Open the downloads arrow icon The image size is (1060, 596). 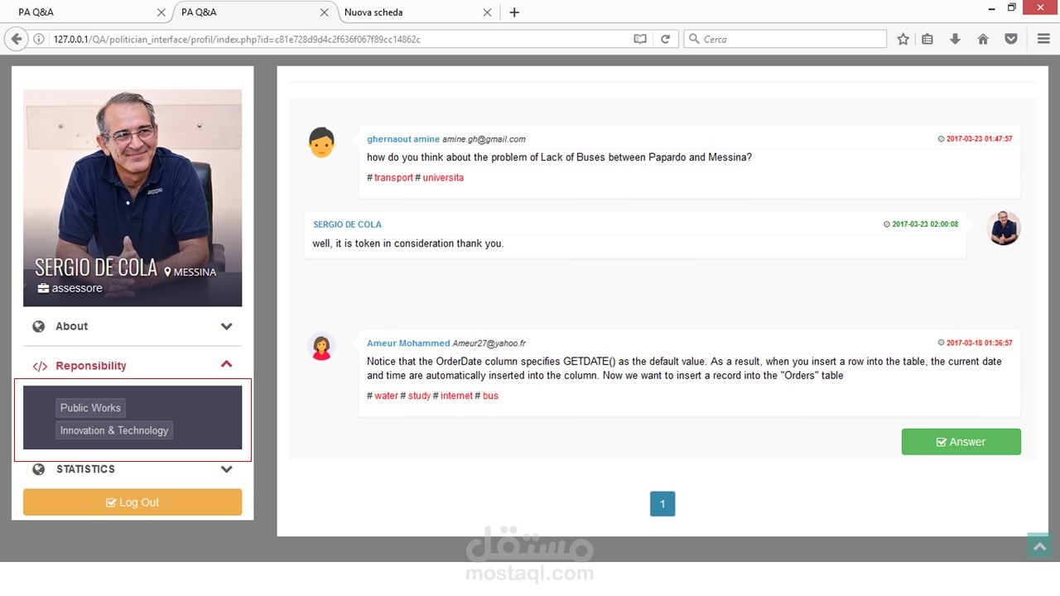955,39
